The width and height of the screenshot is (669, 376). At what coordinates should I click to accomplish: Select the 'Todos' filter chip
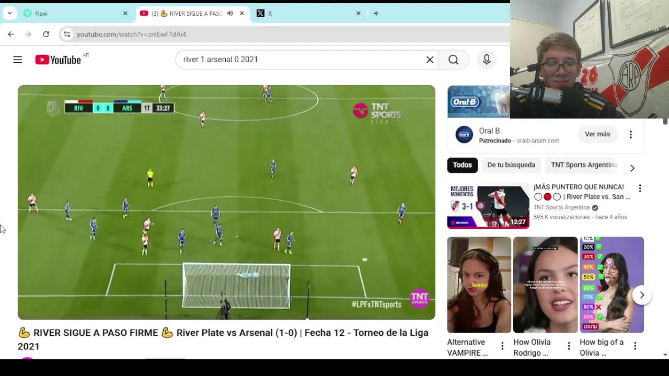click(x=462, y=165)
